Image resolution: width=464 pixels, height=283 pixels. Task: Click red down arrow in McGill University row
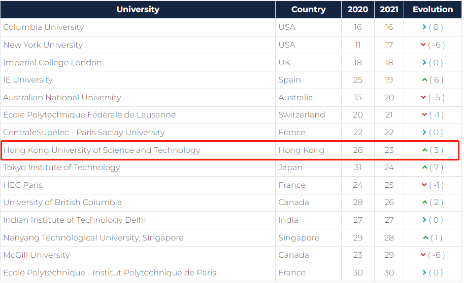pos(423,255)
